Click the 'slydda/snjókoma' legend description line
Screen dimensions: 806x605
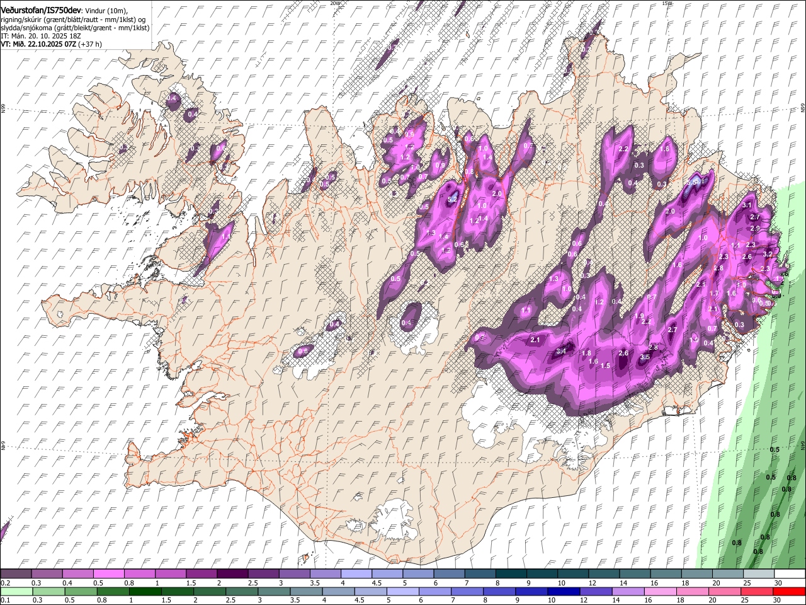coord(75,28)
